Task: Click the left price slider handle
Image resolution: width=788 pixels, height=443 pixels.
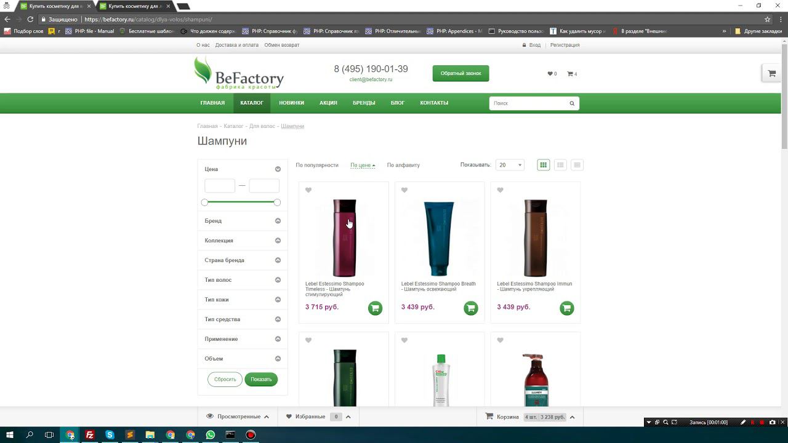Action: coord(205,202)
